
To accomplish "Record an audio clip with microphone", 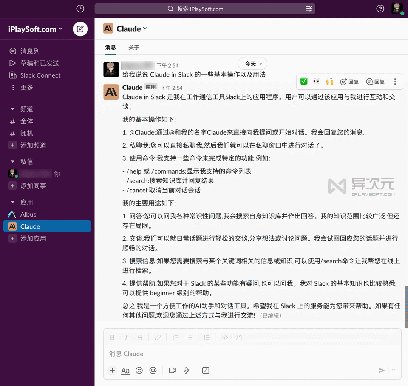I will click(186, 370).
